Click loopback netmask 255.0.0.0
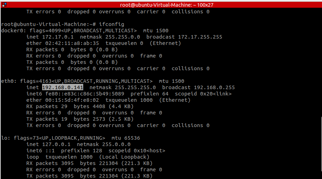 click(116, 144)
